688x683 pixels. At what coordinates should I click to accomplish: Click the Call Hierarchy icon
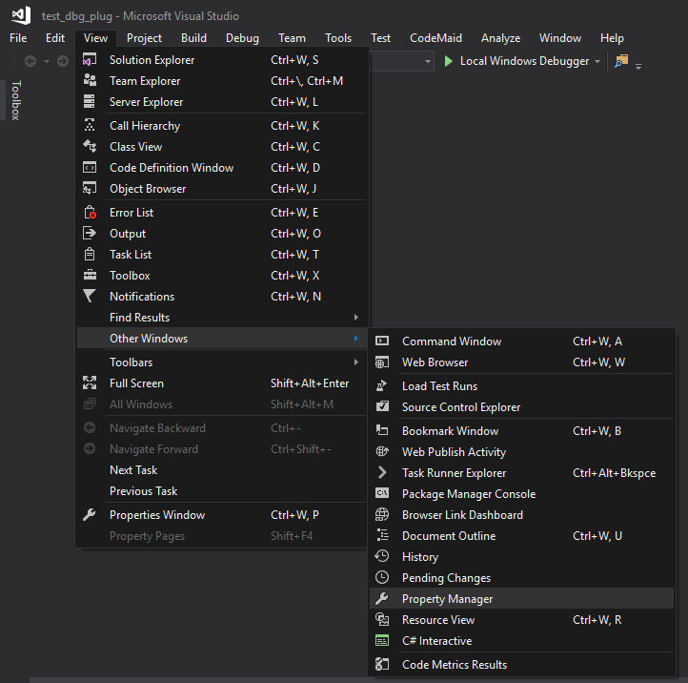pos(90,125)
